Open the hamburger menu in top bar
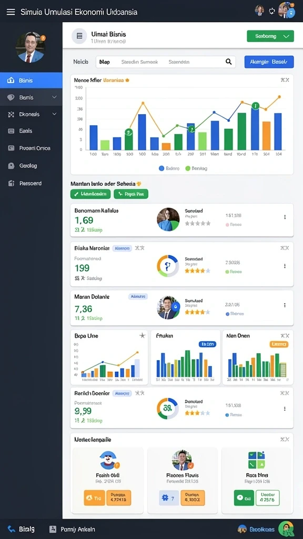This screenshot has height=539, width=303. tap(11, 12)
